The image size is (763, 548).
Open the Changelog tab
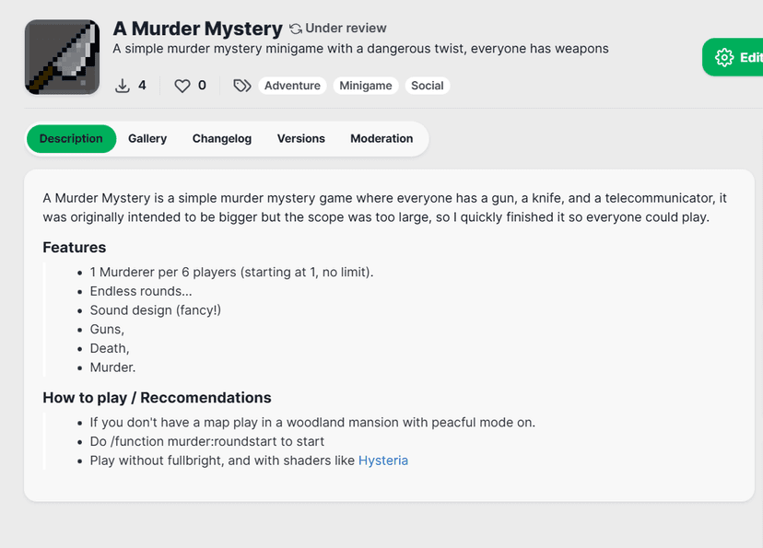222,138
